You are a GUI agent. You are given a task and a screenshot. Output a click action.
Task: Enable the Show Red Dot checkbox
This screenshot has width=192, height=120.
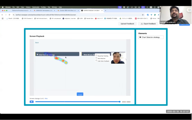click(x=96, y=58)
